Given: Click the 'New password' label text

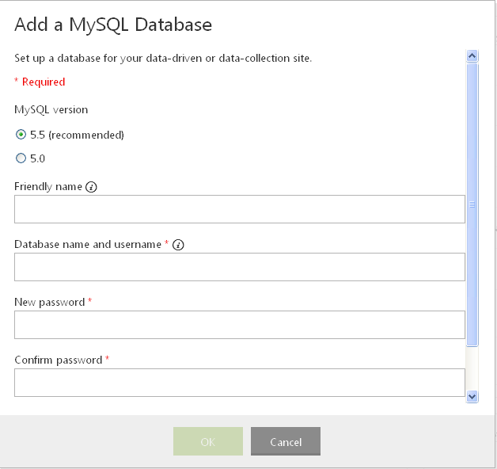Looking at the screenshot, I should [49, 303].
